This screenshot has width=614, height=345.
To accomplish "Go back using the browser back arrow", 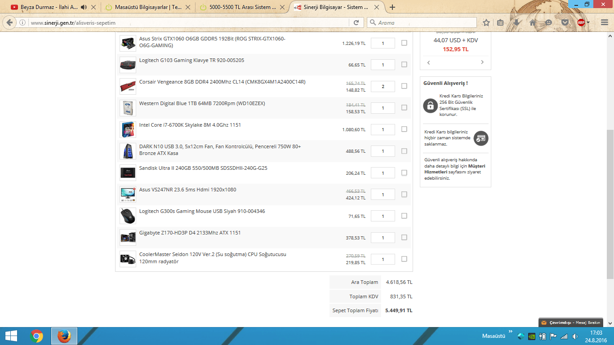I will coord(9,22).
